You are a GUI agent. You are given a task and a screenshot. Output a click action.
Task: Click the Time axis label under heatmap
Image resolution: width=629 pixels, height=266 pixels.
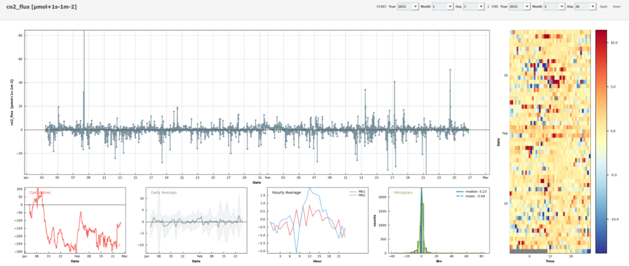coord(550,262)
